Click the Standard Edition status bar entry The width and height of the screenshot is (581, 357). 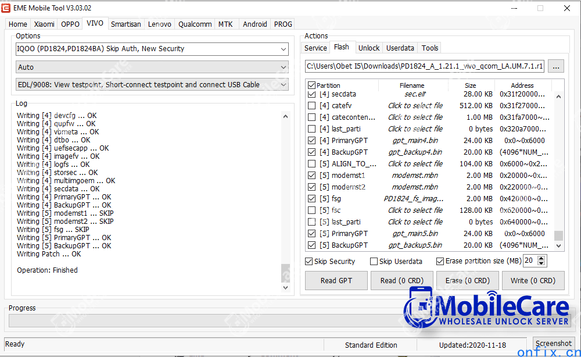tap(371, 345)
